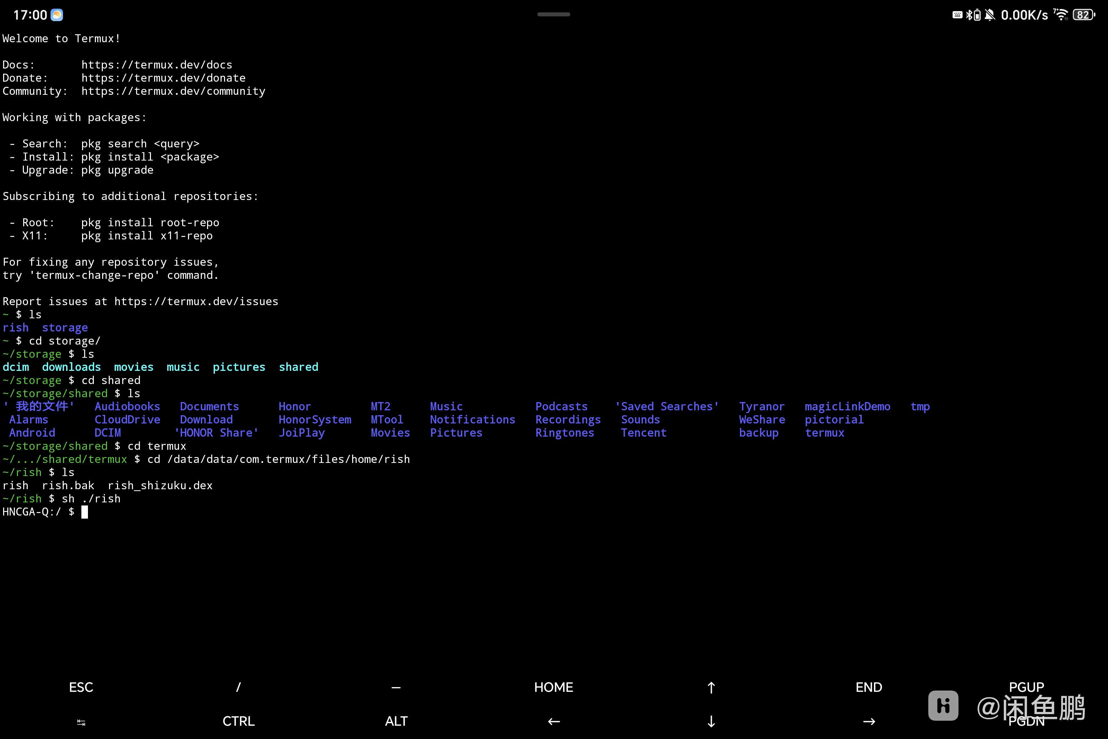The image size is (1108, 739).
Task: Tap 'pkg install root-repo' text
Action: pyautogui.click(x=150, y=222)
